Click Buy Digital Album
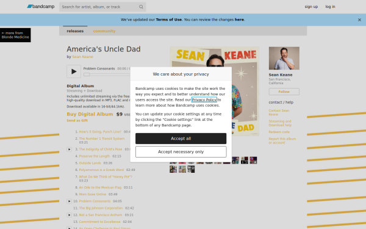 [90, 114]
